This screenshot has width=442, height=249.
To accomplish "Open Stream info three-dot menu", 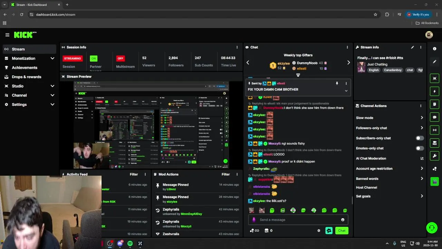I will tap(421, 47).
